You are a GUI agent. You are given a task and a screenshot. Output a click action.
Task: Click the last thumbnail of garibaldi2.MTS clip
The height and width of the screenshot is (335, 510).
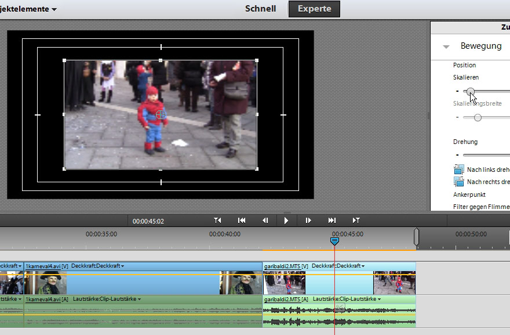pyautogui.click(x=394, y=283)
